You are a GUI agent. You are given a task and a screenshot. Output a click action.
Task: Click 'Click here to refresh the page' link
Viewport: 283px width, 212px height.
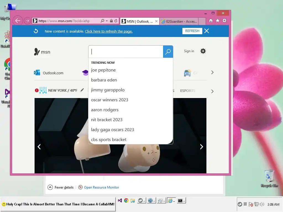[109, 31]
